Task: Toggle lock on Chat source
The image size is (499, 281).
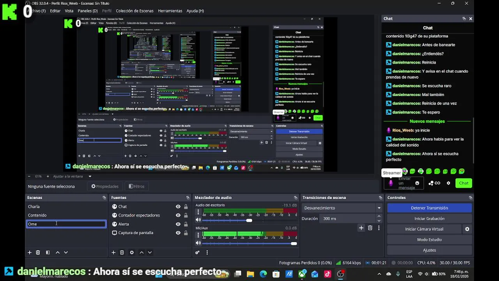Action: tap(186, 206)
